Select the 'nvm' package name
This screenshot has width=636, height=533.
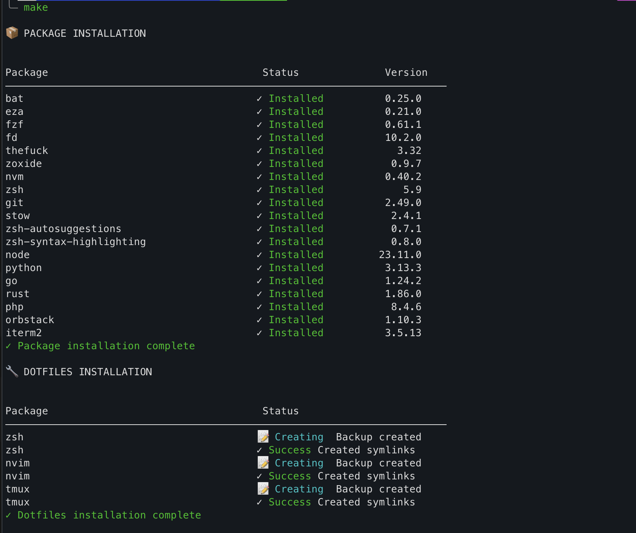[15, 177]
